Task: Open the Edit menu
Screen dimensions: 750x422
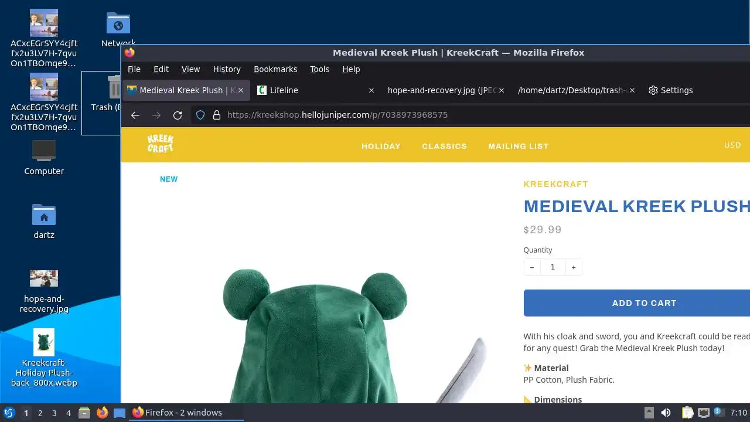Action: pos(161,69)
